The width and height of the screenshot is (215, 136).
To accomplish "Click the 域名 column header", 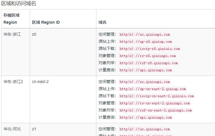I will point(102,22).
